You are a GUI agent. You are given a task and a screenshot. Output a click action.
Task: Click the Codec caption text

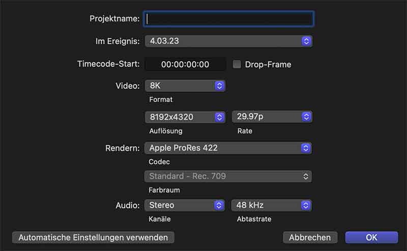tap(159, 162)
